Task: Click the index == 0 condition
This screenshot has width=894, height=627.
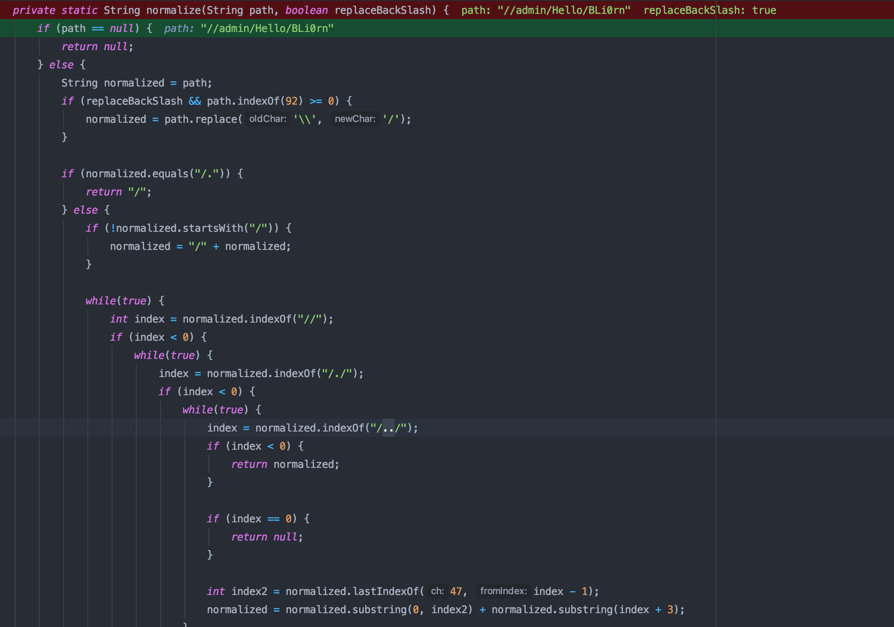Action: click(x=261, y=519)
